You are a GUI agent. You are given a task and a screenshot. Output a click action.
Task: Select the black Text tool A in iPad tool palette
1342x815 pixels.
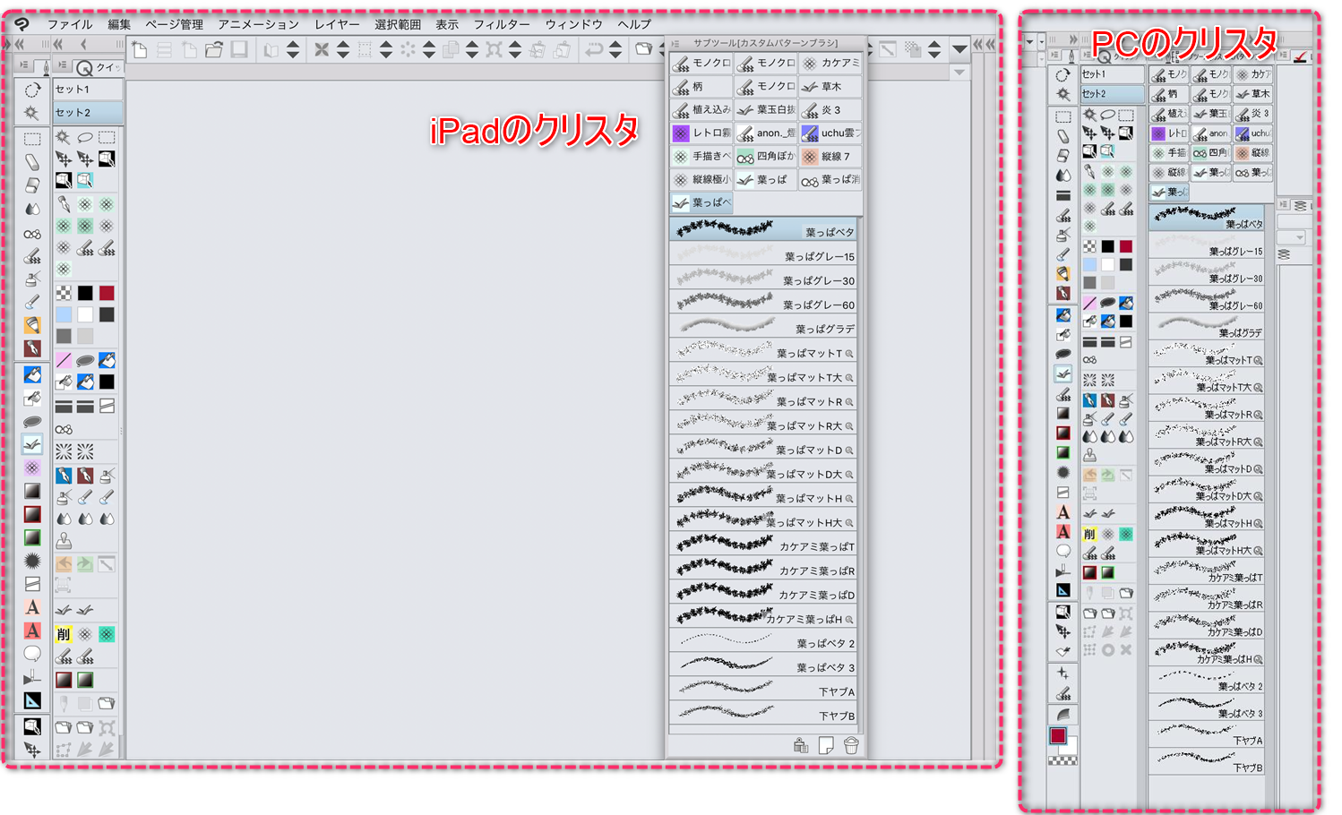(32, 608)
